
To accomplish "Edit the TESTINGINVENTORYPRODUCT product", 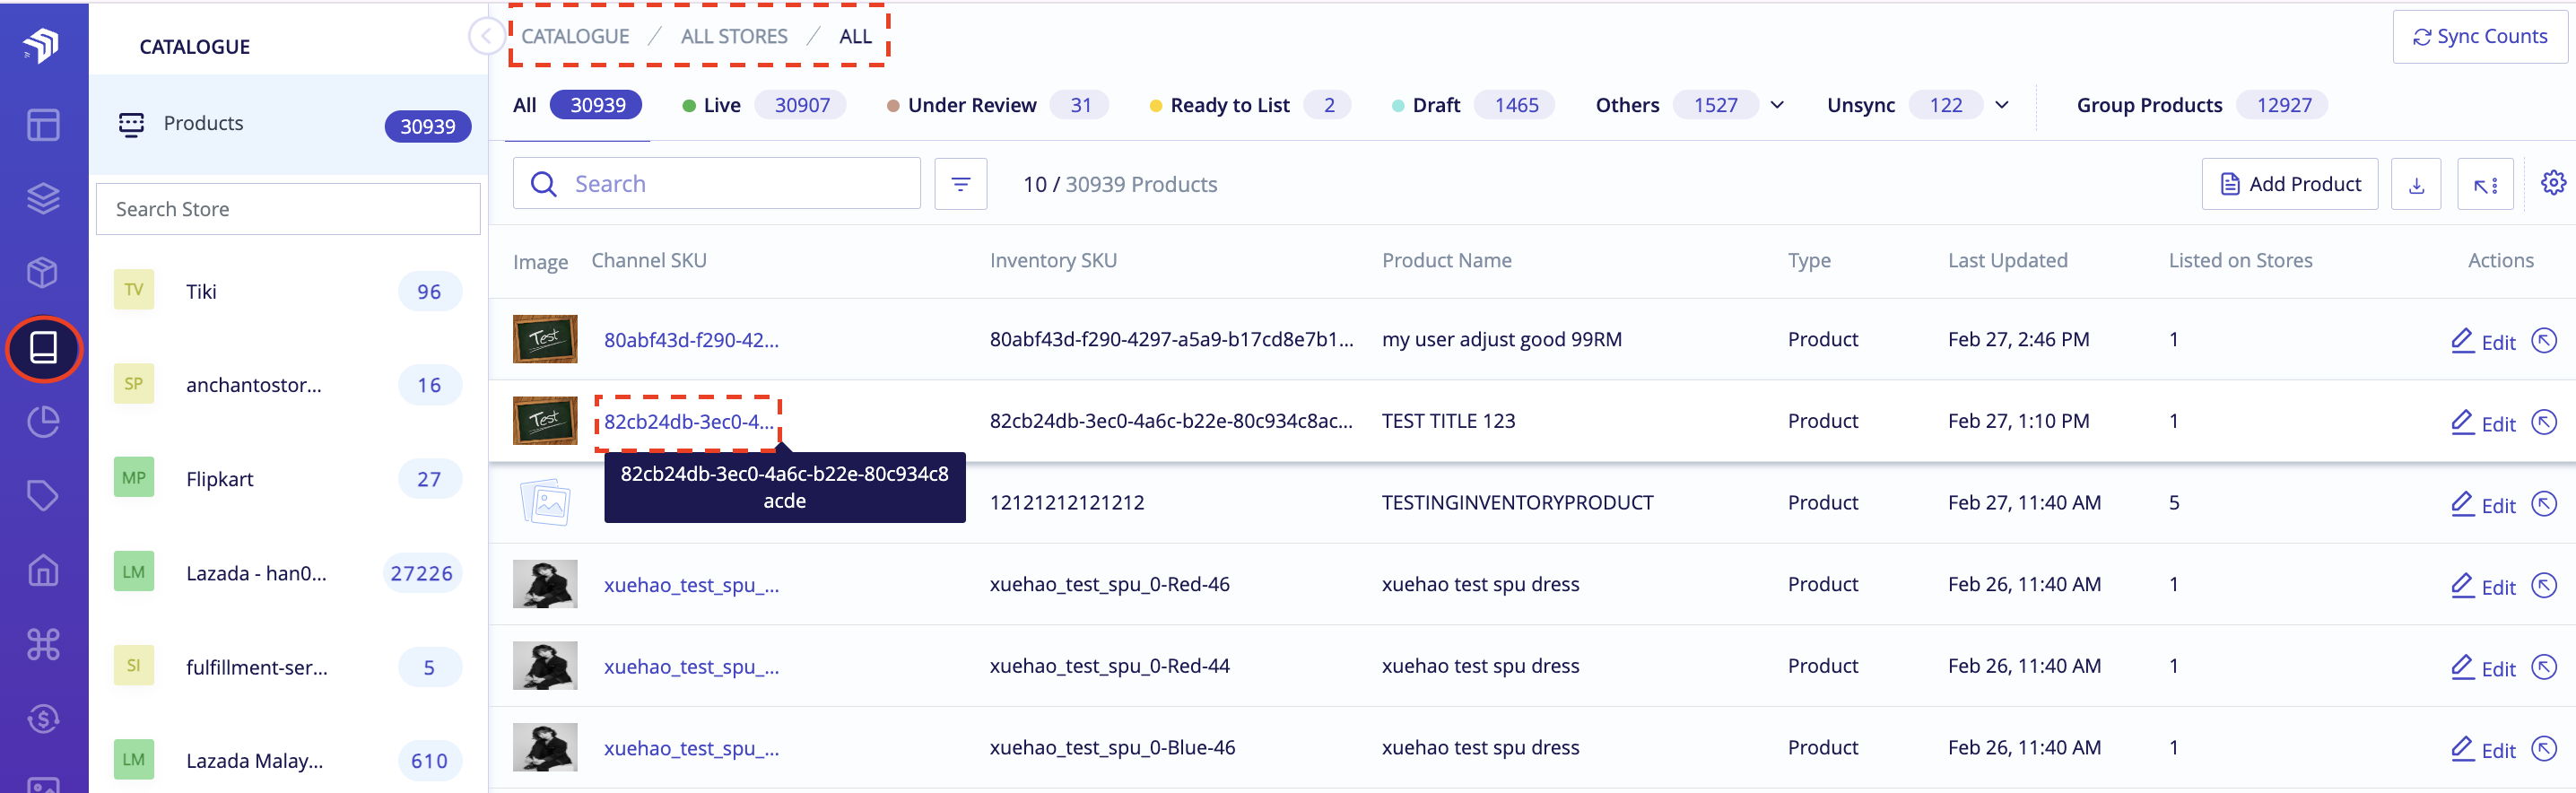I will 2484,505.
